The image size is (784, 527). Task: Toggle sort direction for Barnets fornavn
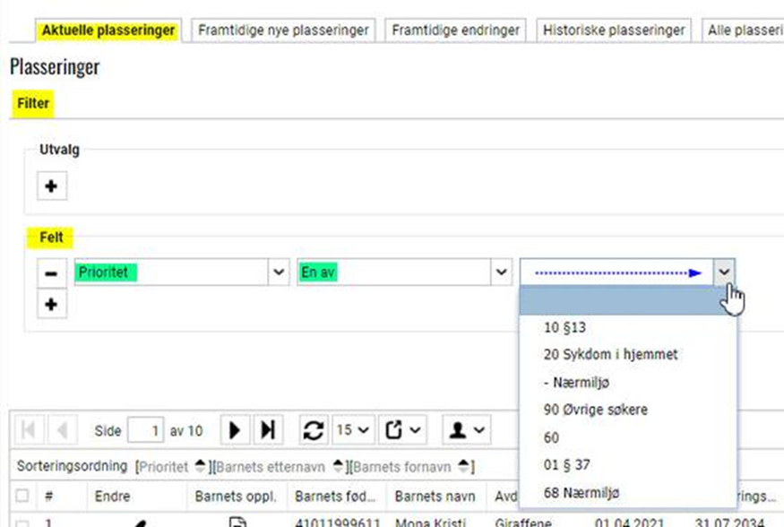(x=463, y=467)
